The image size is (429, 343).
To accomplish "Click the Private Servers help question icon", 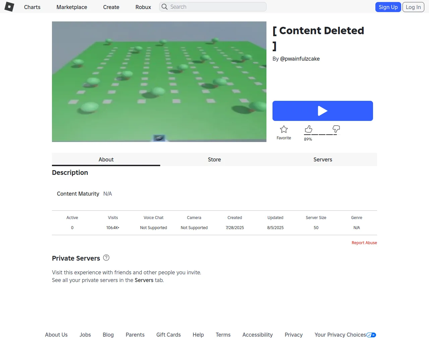I will (x=106, y=258).
